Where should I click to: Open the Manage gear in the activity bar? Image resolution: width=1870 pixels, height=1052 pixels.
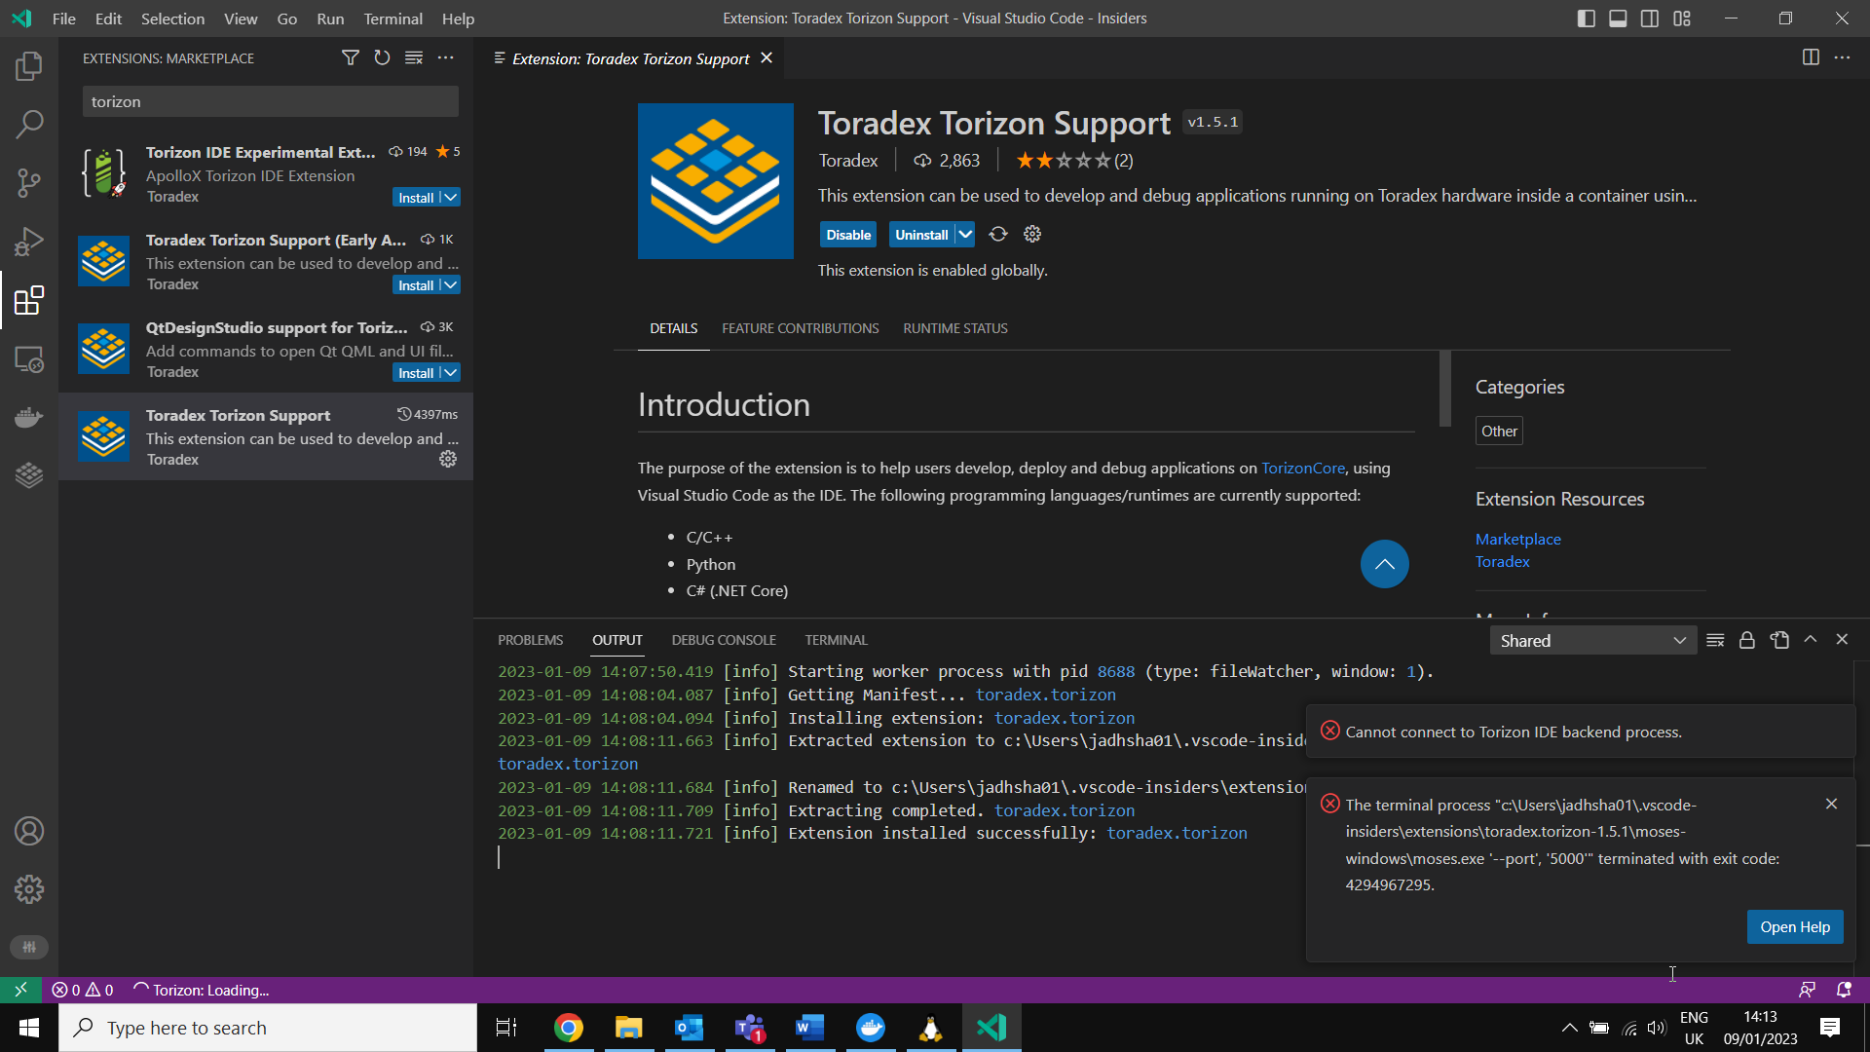point(29,889)
